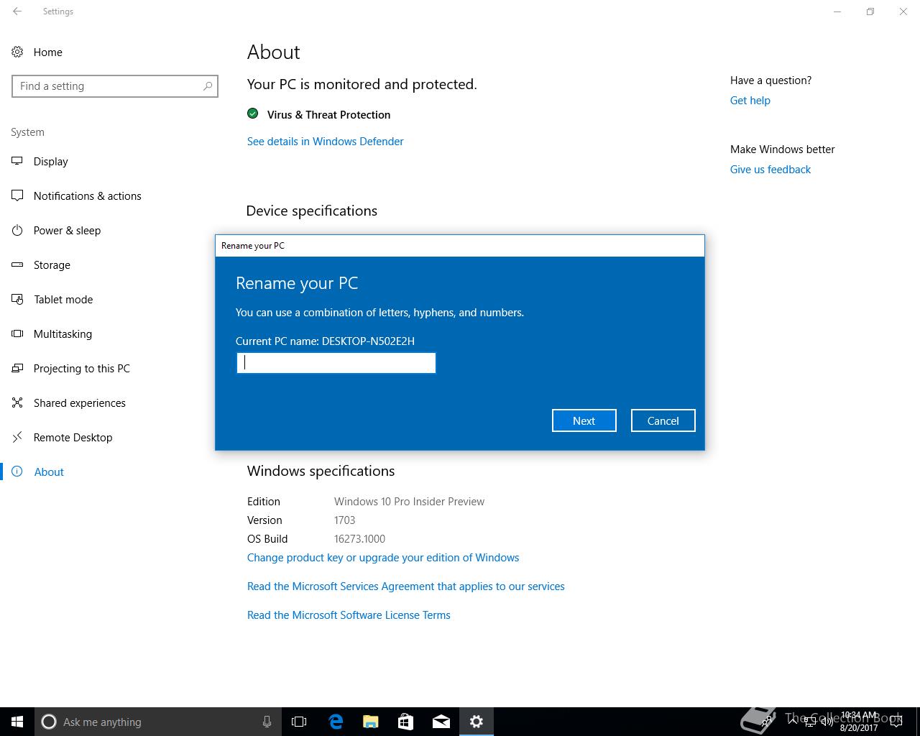Image resolution: width=920 pixels, height=736 pixels.
Task: Select the OS Build value 16273.1000
Action: 359,539
